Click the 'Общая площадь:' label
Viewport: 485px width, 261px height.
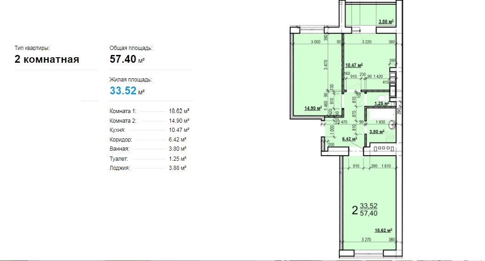[x=131, y=48]
